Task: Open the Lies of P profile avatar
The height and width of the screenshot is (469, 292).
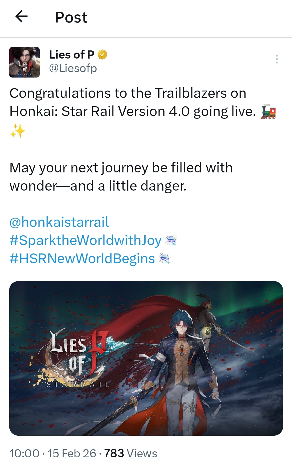Action: click(x=25, y=62)
